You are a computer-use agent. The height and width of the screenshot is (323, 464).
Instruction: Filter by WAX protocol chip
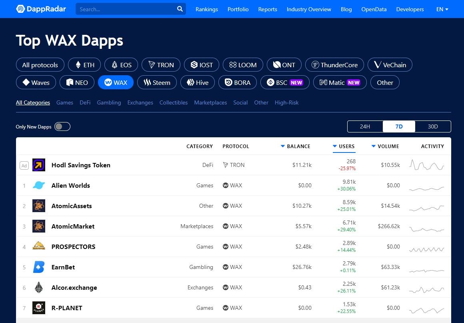click(x=116, y=82)
